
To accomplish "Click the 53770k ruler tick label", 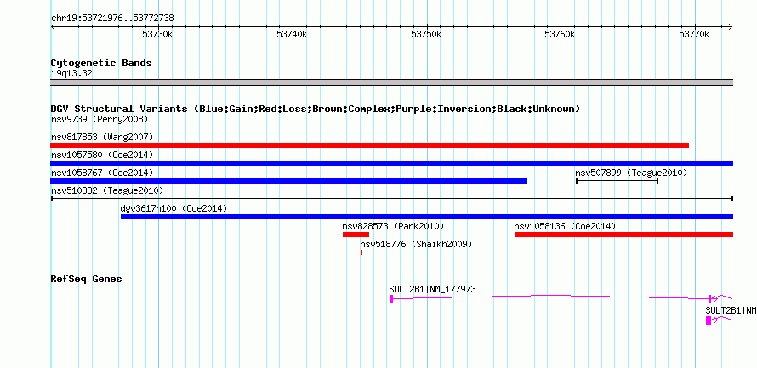I will tap(694, 34).
